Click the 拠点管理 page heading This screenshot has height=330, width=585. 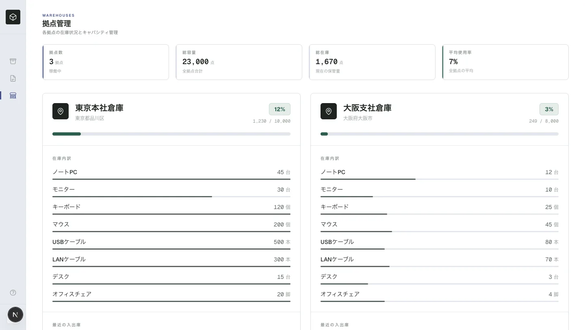(56, 24)
